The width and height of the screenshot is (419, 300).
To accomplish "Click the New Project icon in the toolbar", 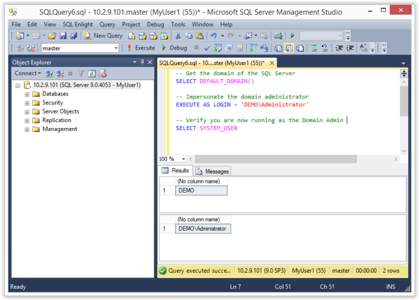I will point(20,36).
